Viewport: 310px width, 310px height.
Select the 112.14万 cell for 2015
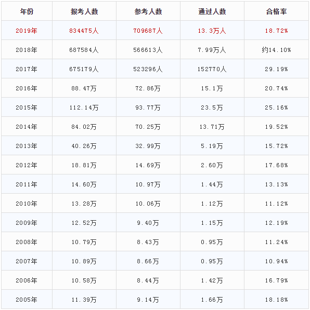pyautogui.click(x=84, y=107)
